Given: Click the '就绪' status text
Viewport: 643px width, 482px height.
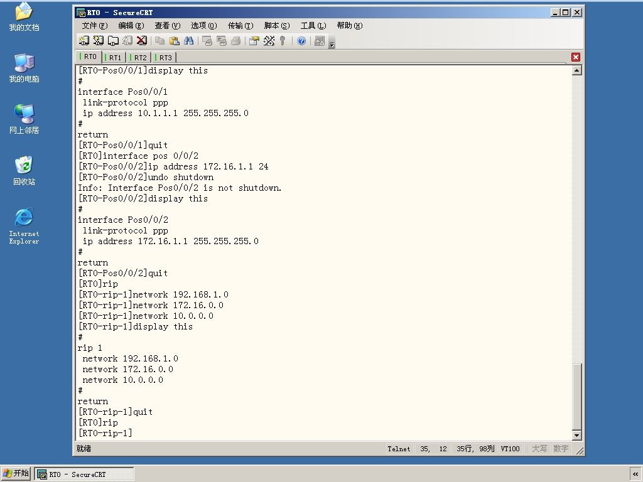Looking at the screenshot, I should click(x=84, y=449).
